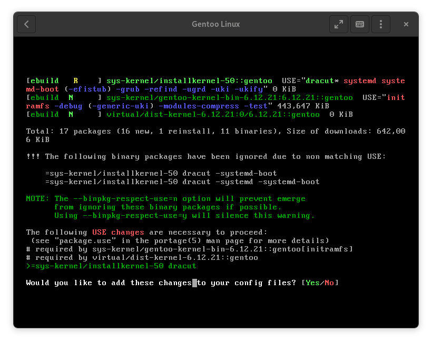Click the '(-efistub)' USE flag
The width and height of the screenshot is (432, 343).
tap(87, 89)
